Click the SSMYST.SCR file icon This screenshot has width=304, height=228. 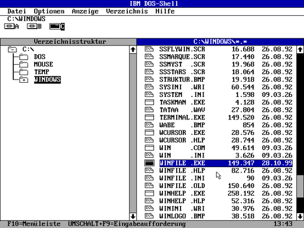(149, 64)
